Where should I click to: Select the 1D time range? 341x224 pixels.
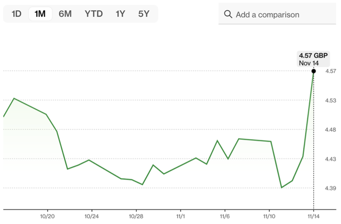[16, 14]
